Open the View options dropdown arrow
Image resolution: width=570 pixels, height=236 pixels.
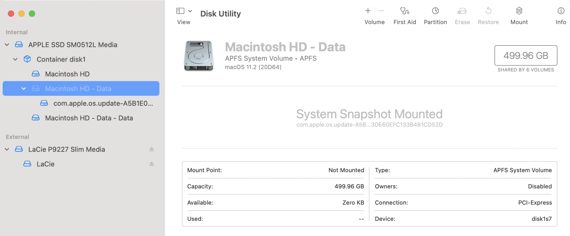190,11
